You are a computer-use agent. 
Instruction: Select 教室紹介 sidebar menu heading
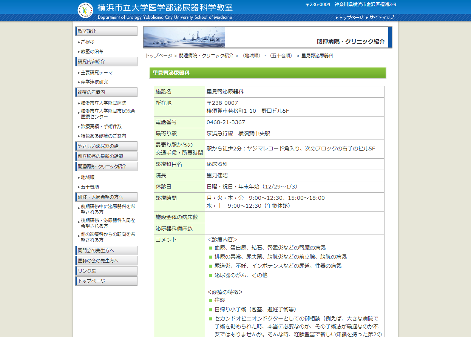(x=107, y=31)
